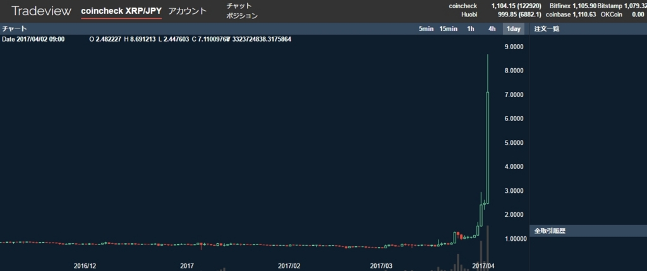Click the tall green candle closing near 7.0

[x=488, y=147]
